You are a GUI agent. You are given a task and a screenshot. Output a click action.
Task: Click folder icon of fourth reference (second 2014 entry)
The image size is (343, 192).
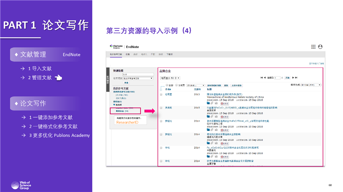pyautogui.click(x=208, y=143)
